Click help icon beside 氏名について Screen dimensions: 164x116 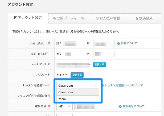coord(118,43)
